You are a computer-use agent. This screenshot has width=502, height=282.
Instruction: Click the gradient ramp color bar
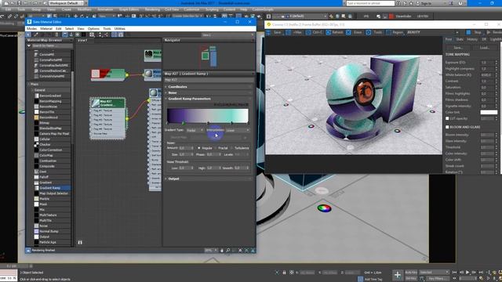[x=207, y=115]
